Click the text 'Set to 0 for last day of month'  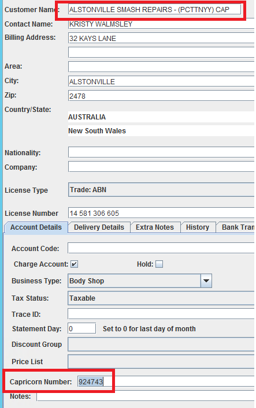pyautogui.click(x=149, y=329)
